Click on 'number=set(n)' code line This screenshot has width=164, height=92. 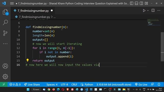pyautogui.click(x=44, y=31)
